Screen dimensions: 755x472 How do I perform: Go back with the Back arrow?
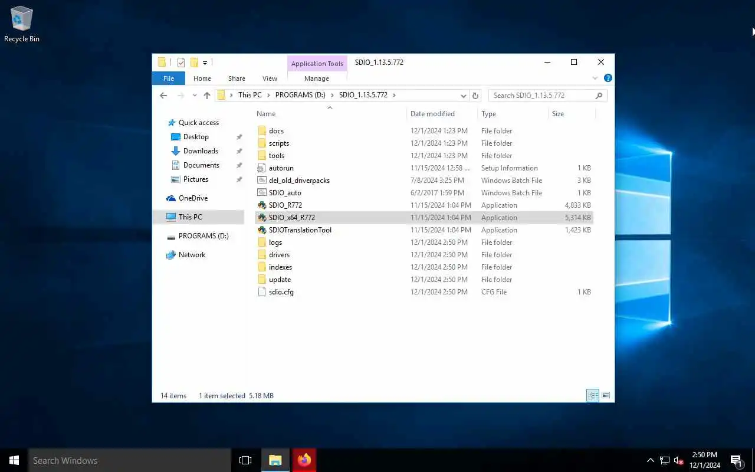[163, 95]
